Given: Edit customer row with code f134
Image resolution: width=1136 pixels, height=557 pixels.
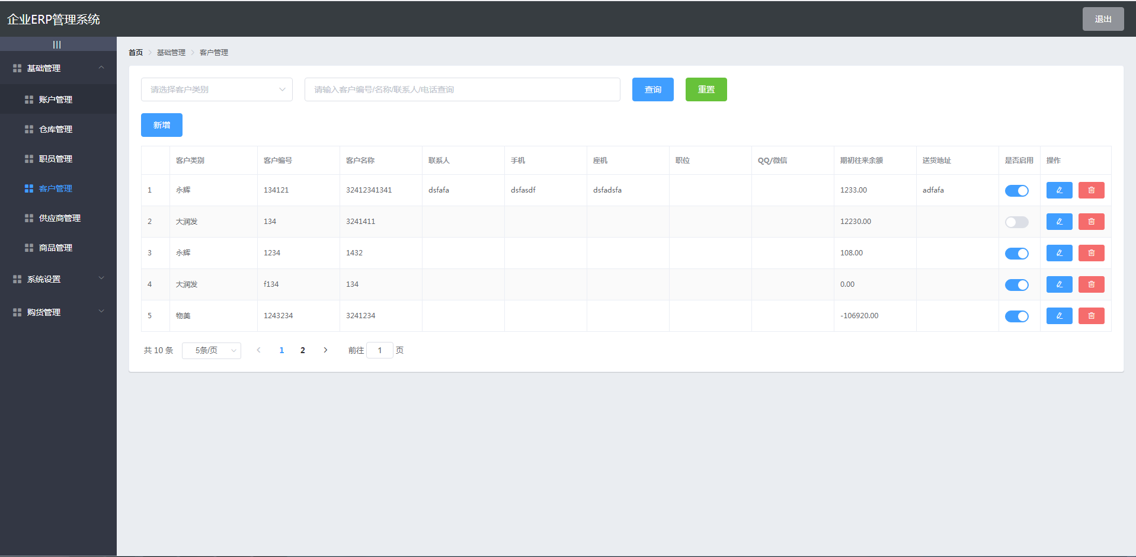Looking at the screenshot, I should (x=1059, y=284).
